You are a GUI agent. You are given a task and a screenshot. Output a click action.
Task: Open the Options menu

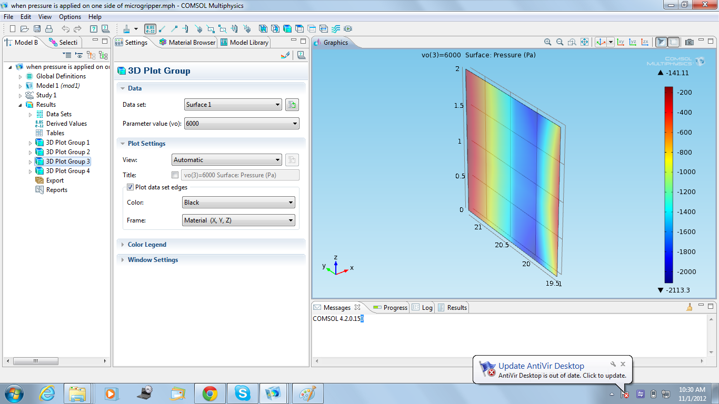69,17
